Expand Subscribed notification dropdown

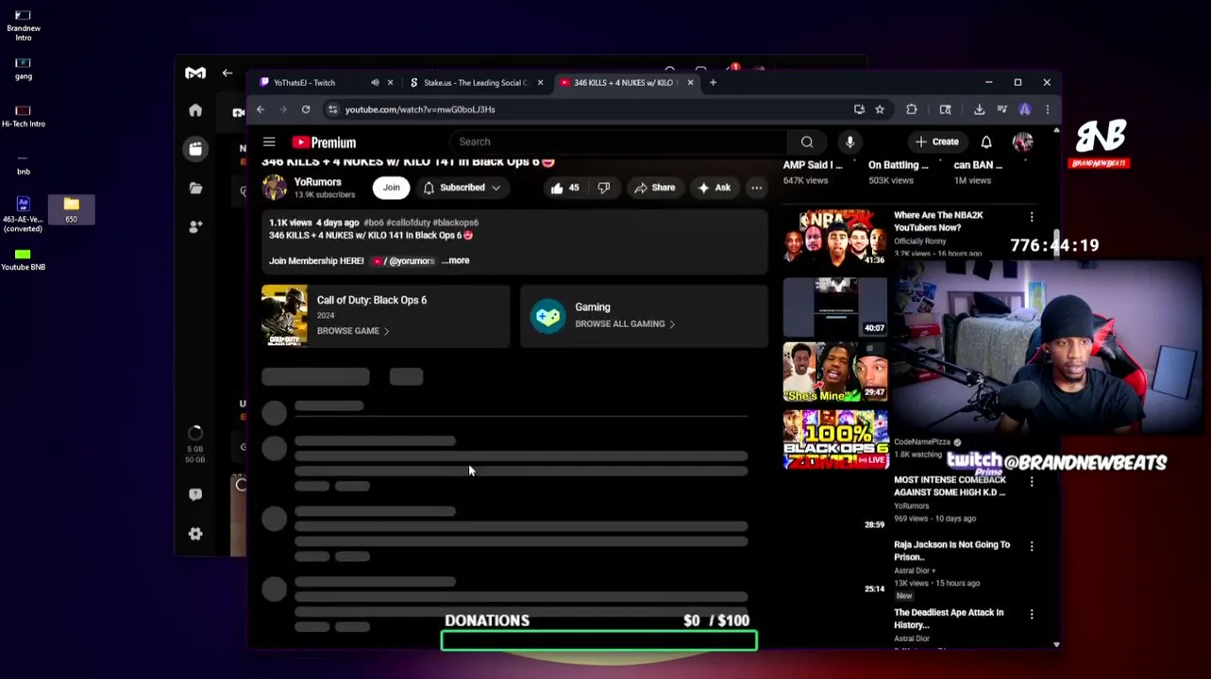click(x=496, y=188)
